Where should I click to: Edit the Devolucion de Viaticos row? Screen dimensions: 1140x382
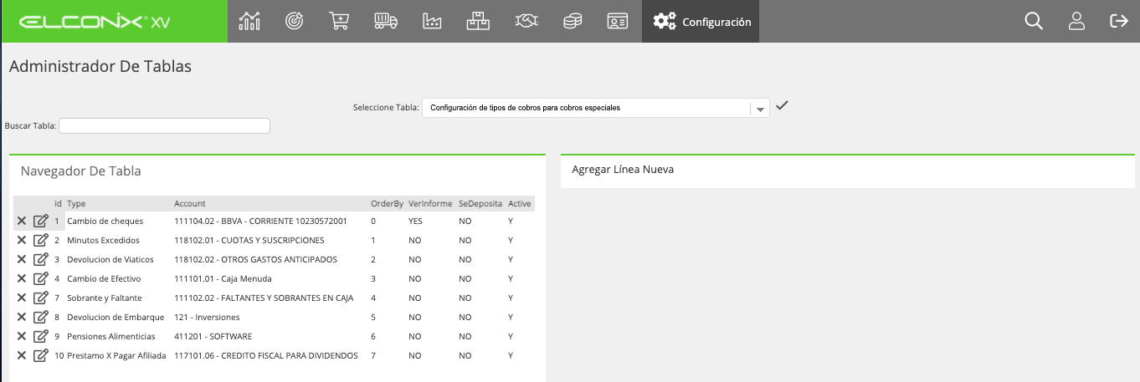click(40, 259)
